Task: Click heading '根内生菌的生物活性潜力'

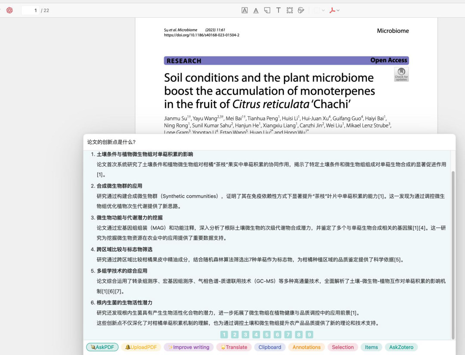Action: pos(124,303)
